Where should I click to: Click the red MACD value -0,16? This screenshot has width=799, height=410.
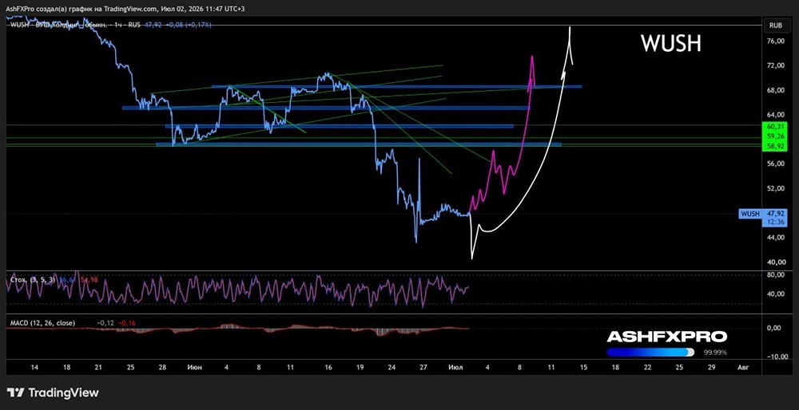click(x=126, y=323)
